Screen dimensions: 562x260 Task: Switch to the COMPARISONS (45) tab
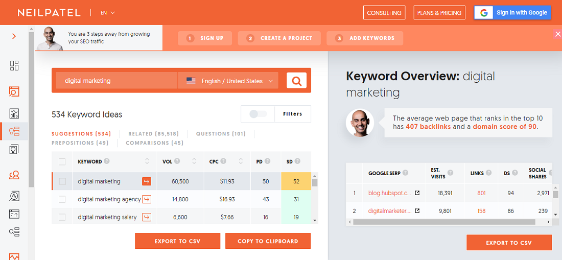click(x=154, y=143)
